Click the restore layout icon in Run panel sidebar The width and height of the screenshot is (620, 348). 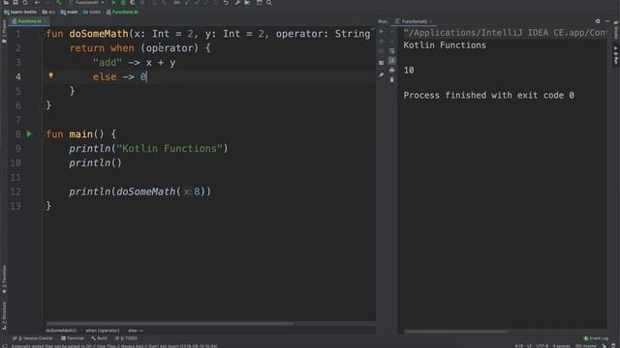[382, 63]
